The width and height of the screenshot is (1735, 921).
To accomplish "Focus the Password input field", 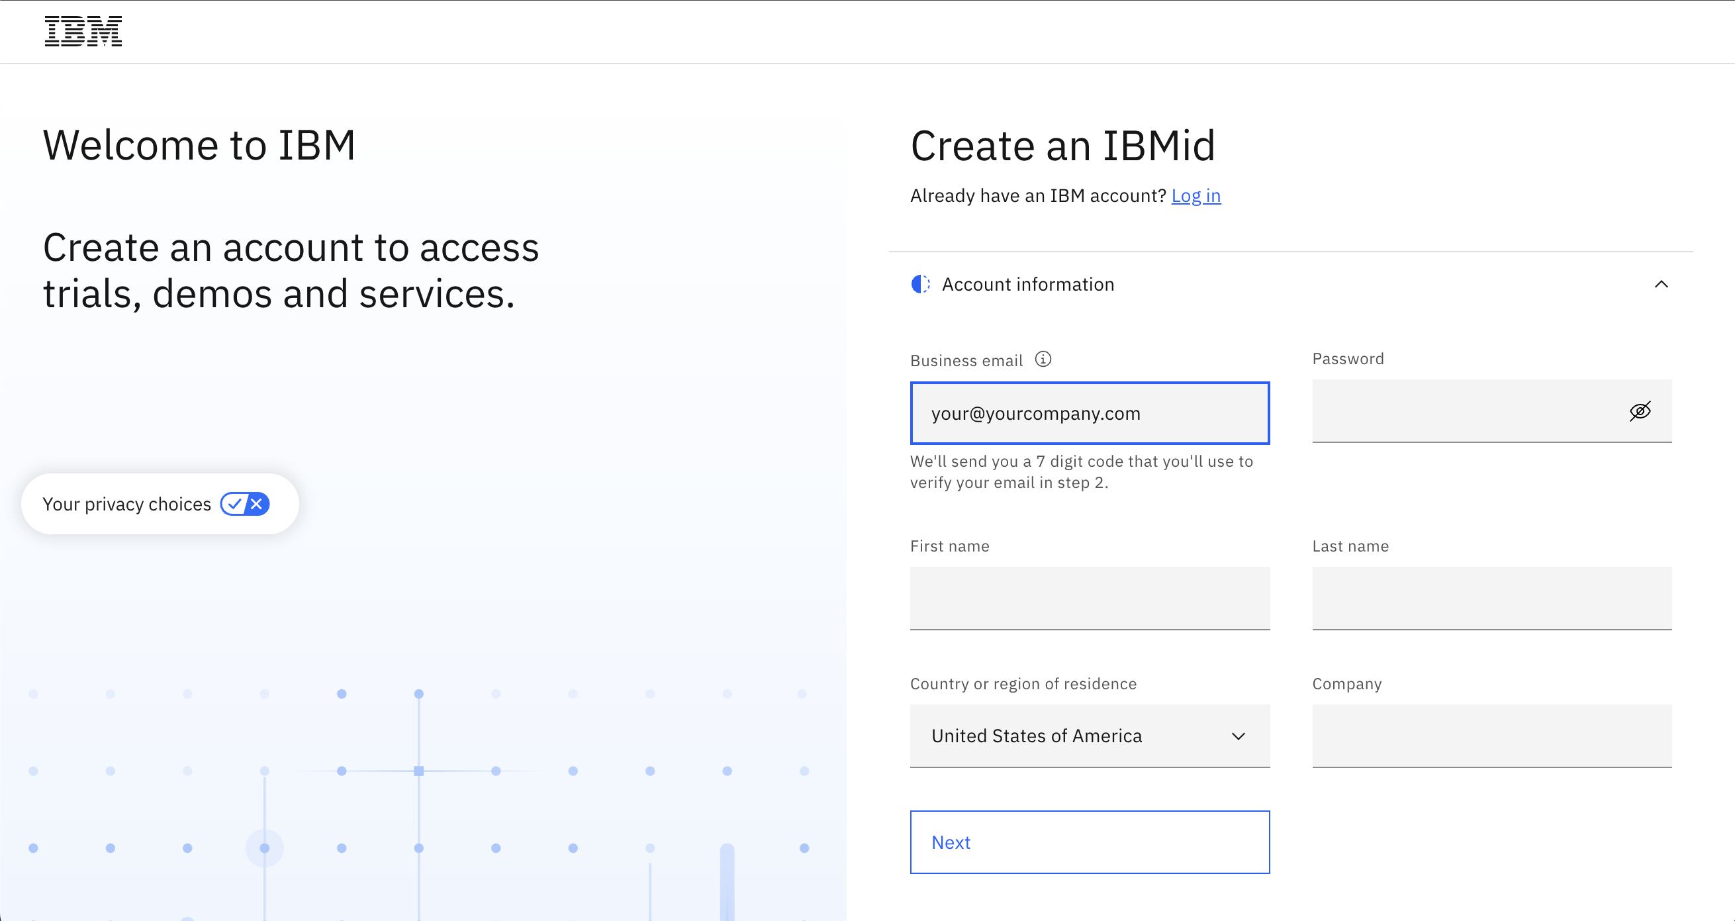I will [x=1492, y=411].
